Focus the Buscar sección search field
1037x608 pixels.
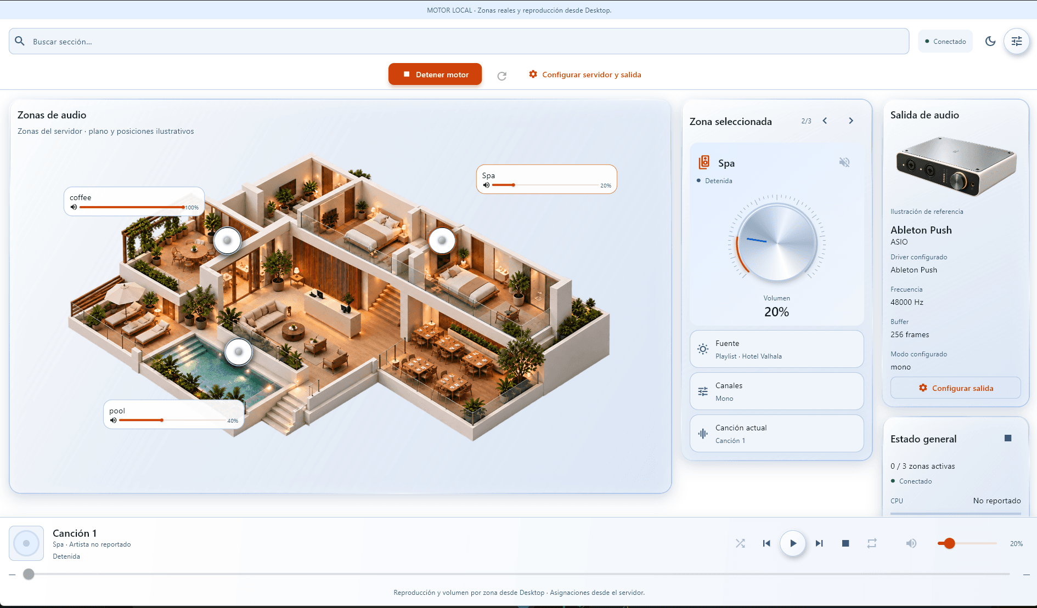click(x=459, y=41)
